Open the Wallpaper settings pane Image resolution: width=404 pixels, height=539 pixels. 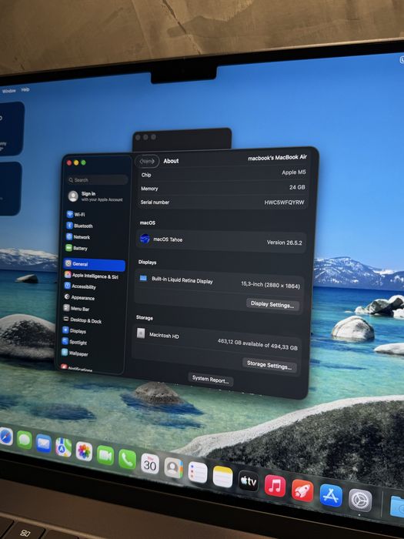75,353
